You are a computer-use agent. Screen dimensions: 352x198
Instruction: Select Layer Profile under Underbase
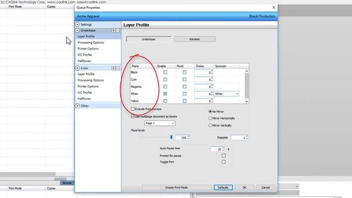click(x=86, y=36)
